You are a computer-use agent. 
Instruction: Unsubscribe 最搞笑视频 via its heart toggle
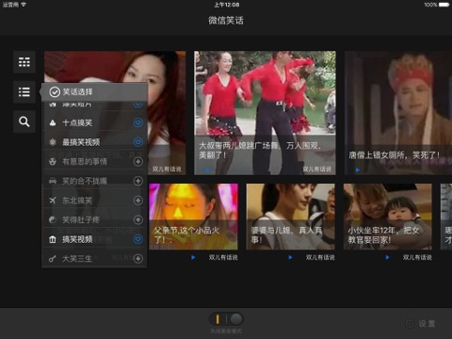tap(138, 142)
